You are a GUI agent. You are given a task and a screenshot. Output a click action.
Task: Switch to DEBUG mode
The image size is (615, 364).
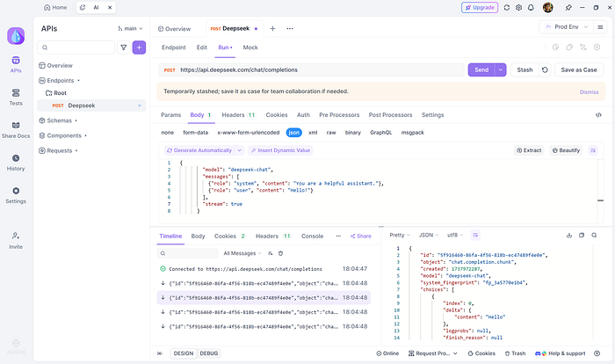209,353
